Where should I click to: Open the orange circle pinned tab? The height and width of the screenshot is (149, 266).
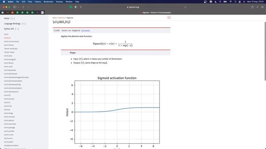(12, 12)
